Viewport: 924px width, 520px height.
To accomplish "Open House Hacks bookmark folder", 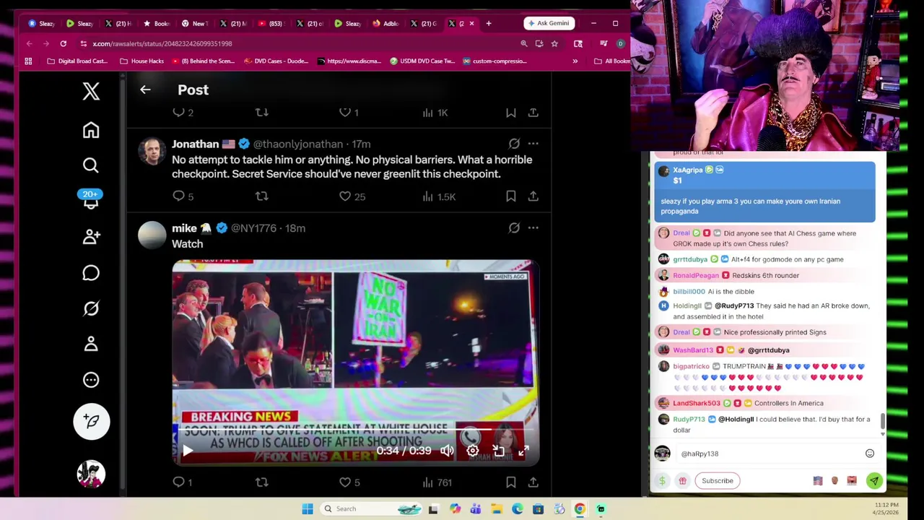I will tap(141, 61).
